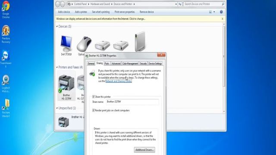The width and height of the screenshot is (276, 155).
Task: Open Pandora Recovery desktop icon
Action: tap(6, 34)
